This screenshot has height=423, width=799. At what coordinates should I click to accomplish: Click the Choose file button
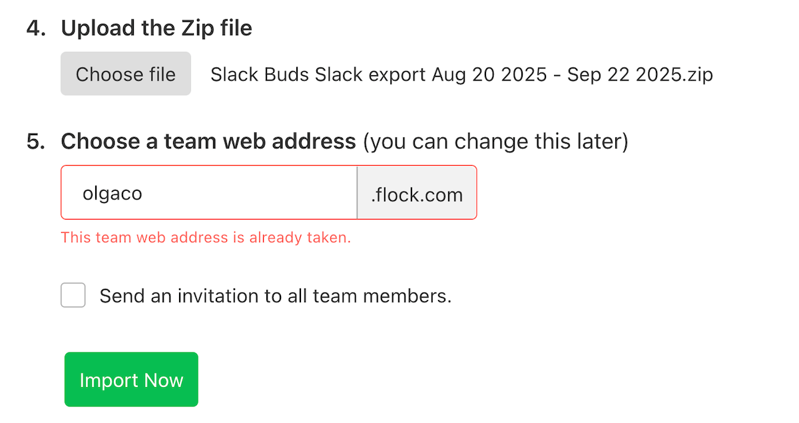[126, 74]
